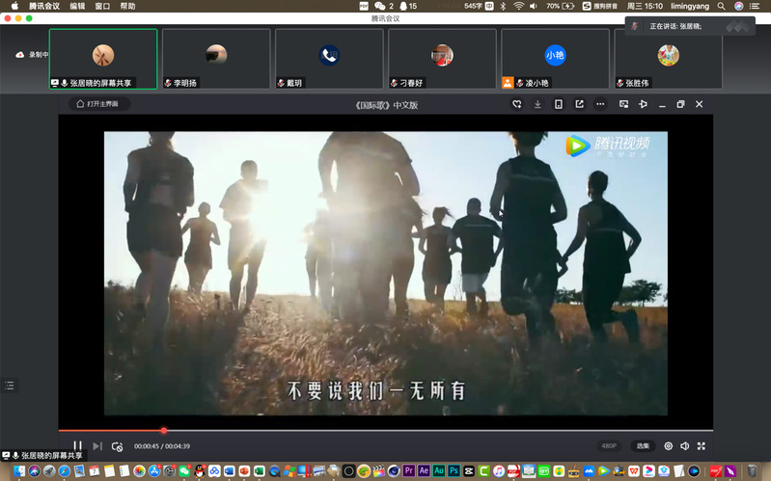Mute the video player volume
The image size is (771, 481).
(x=684, y=446)
